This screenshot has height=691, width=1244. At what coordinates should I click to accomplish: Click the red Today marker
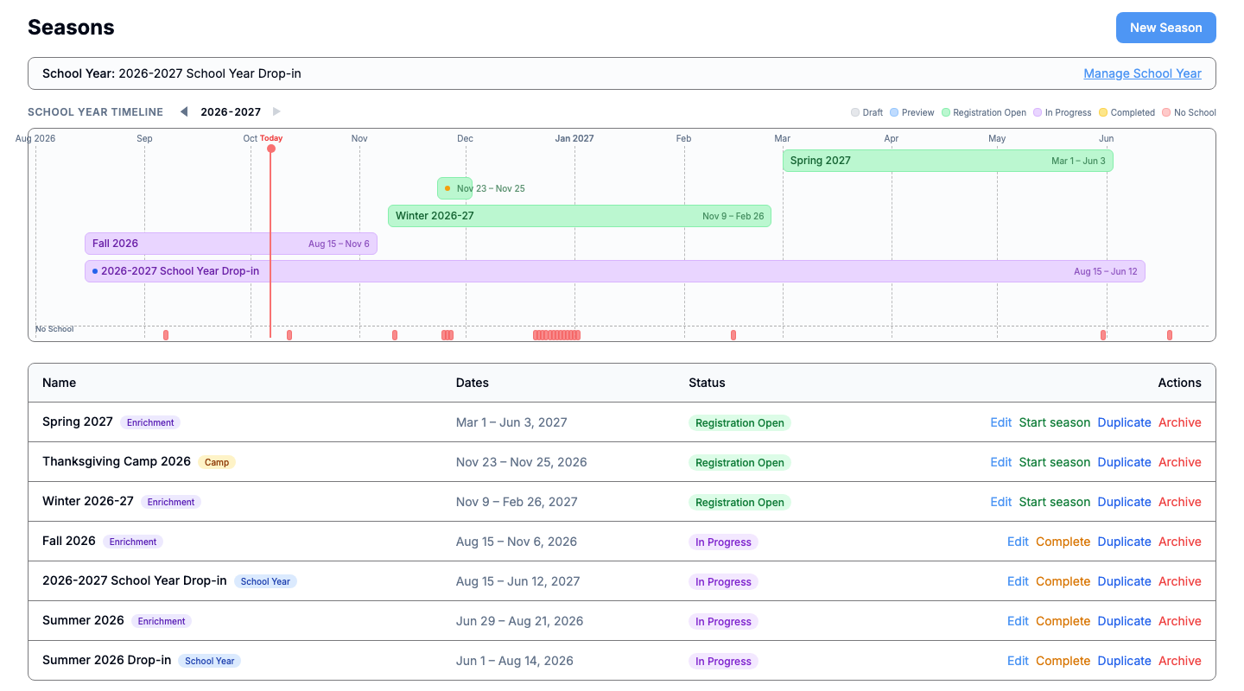click(x=270, y=149)
